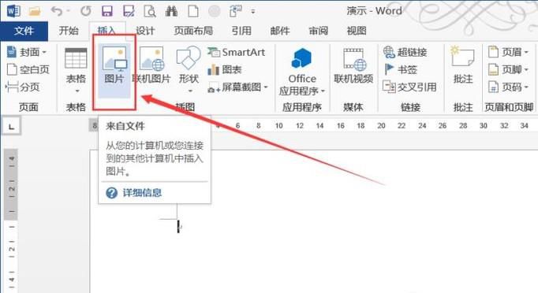Create a new blank document icon
Screen dimensions: 538x293
pyautogui.click(x=193, y=11)
